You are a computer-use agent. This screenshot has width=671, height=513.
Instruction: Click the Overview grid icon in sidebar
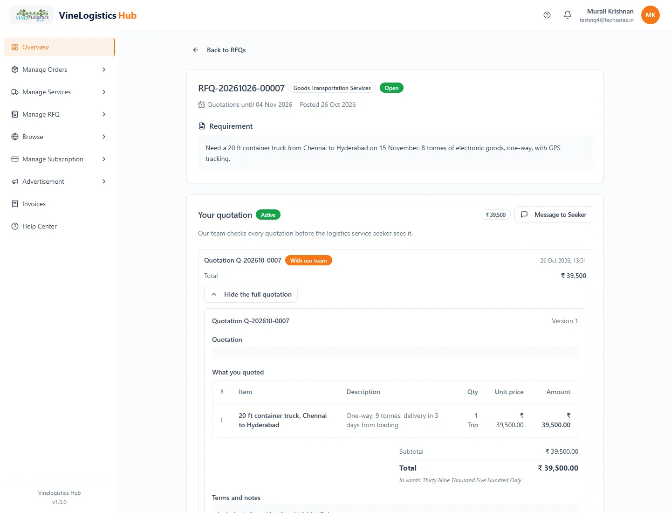pos(15,47)
